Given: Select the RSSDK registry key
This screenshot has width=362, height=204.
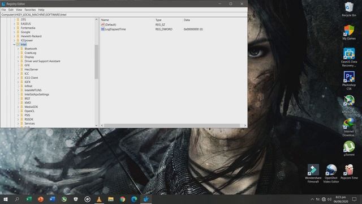Looking at the screenshot, I should 29,120.
